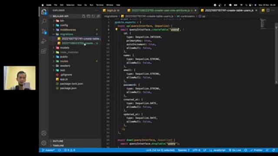
Task: Open the Extensions view
Action: coord(44,51)
